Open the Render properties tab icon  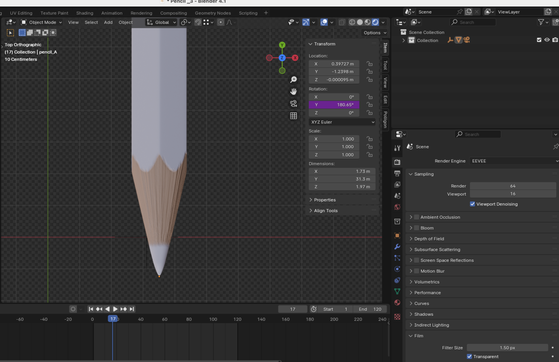(397, 162)
